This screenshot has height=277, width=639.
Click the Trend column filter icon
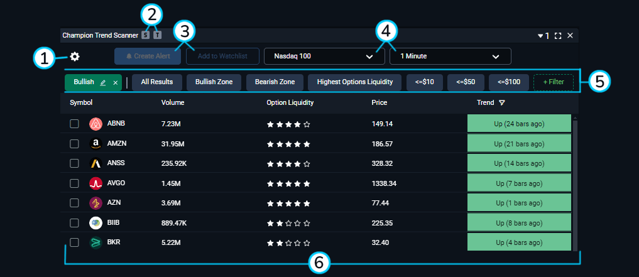point(502,102)
